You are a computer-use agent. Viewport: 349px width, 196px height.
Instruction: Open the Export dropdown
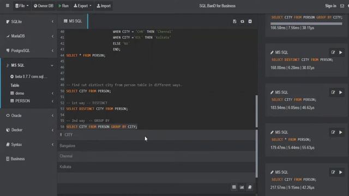click(82, 6)
